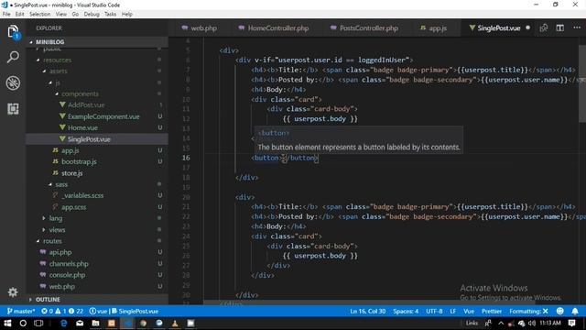Open the notifications bell icon
The width and height of the screenshot is (586, 330).
pyautogui.click(x=575, y=312)
